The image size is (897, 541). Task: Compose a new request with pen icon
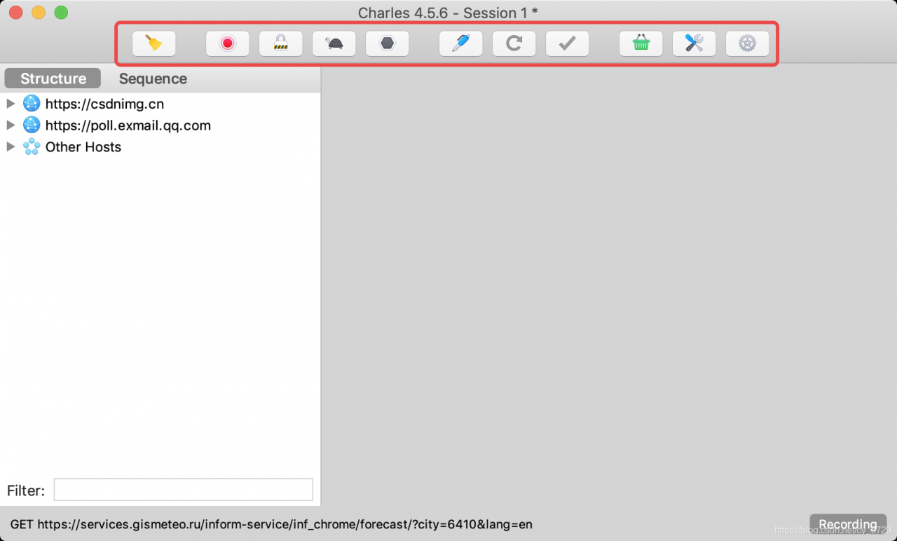pyautogui.click(x=460, y=43)
